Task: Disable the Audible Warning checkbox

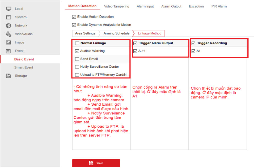Action: 77,51
